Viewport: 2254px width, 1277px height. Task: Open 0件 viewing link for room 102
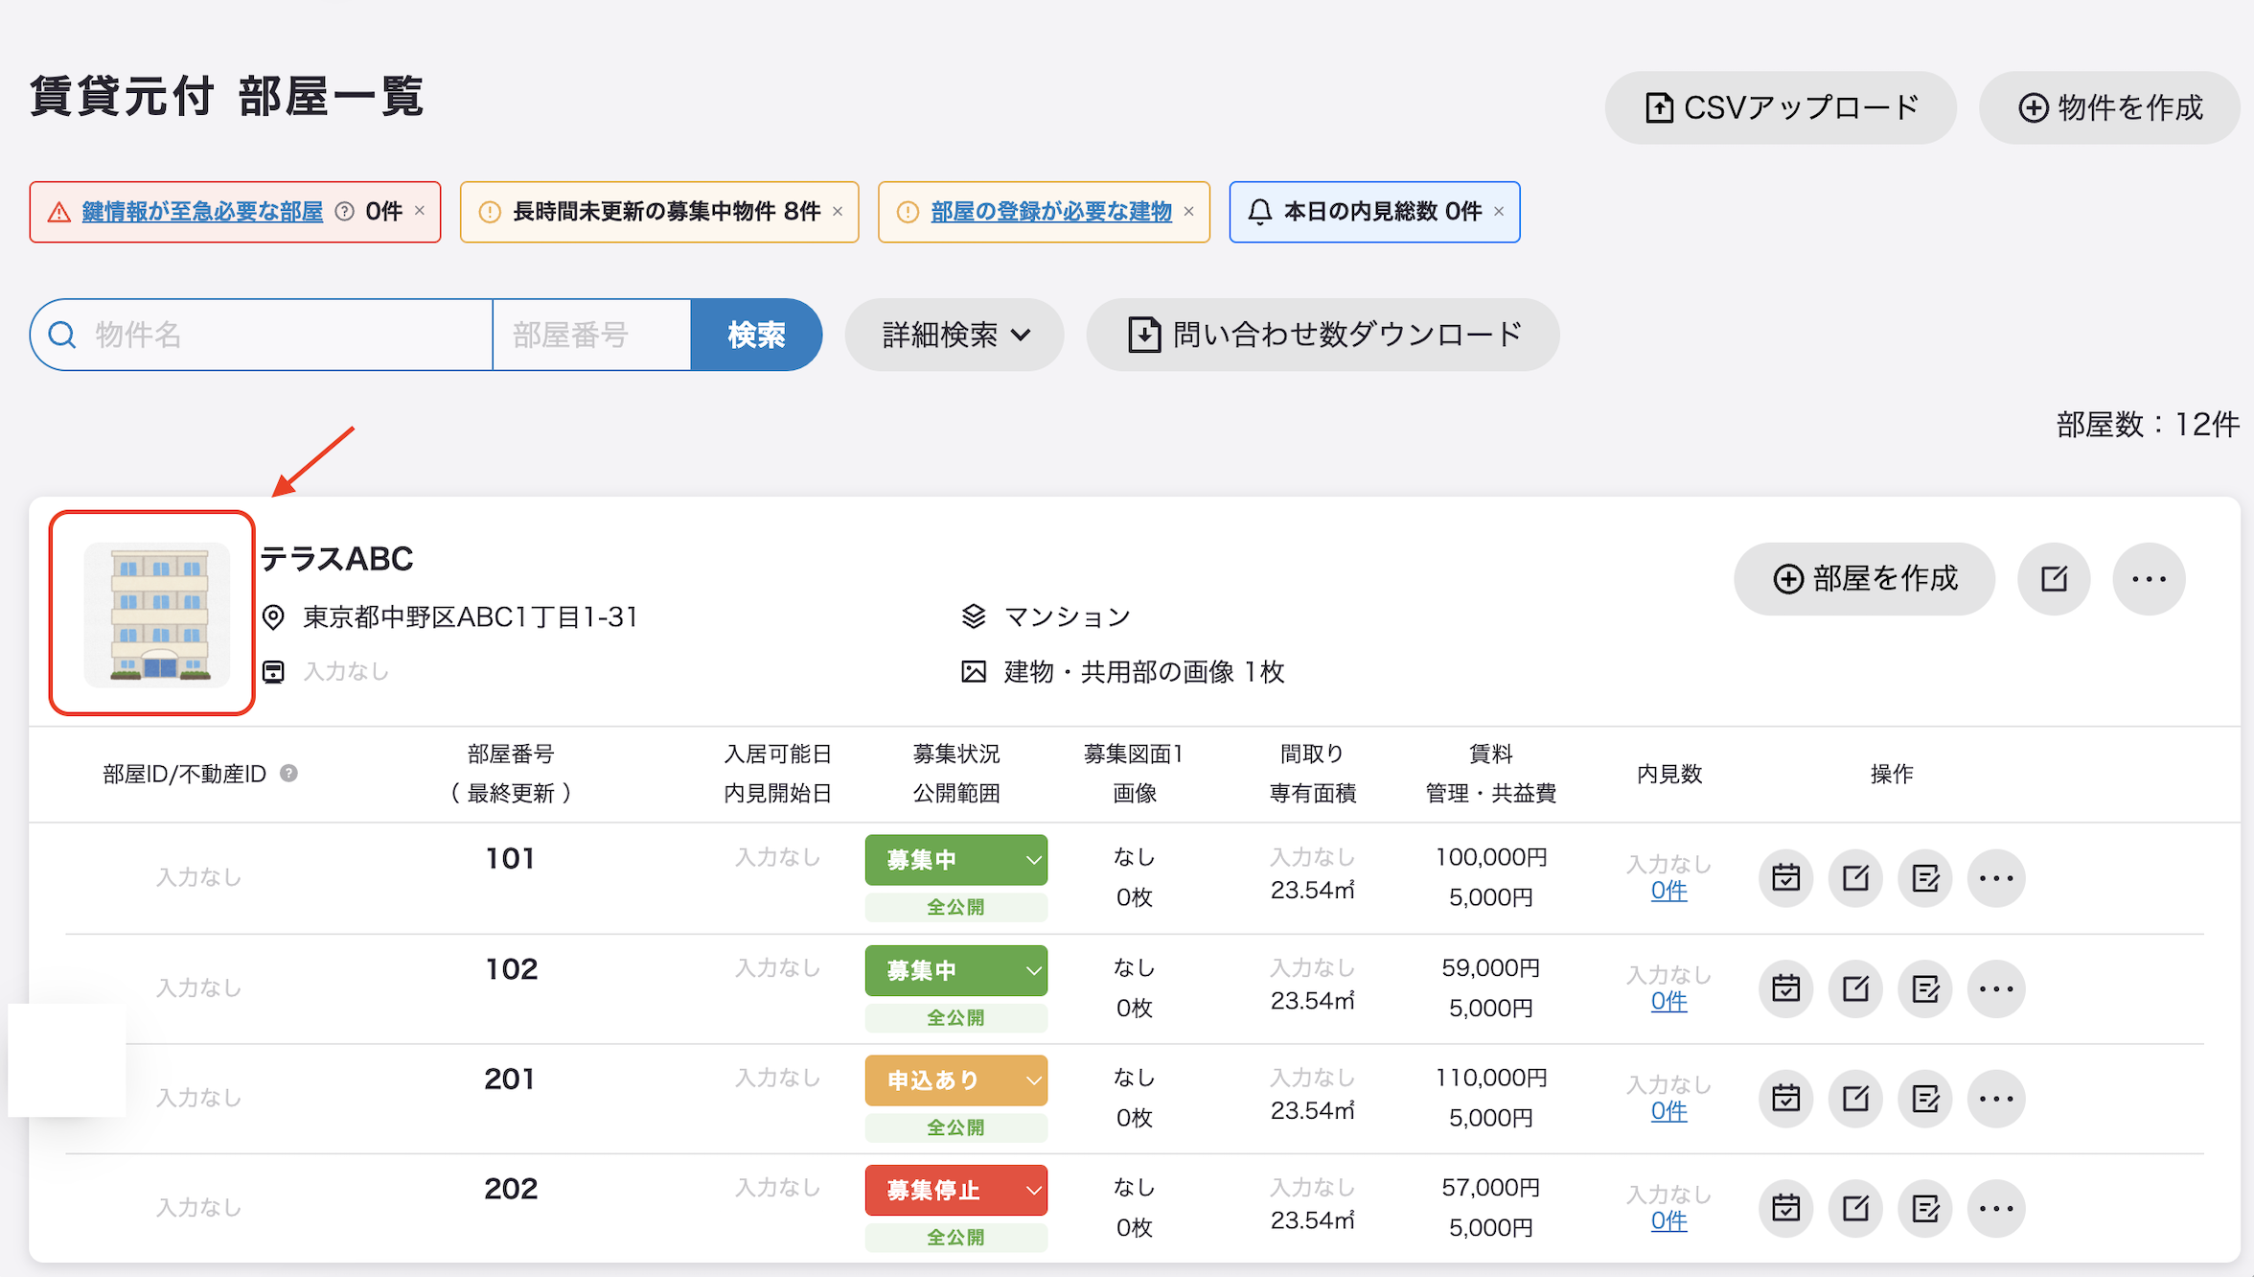[1668, 1002]
